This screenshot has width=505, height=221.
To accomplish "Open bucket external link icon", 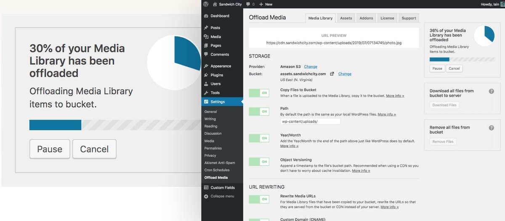I will coord(332,74).
